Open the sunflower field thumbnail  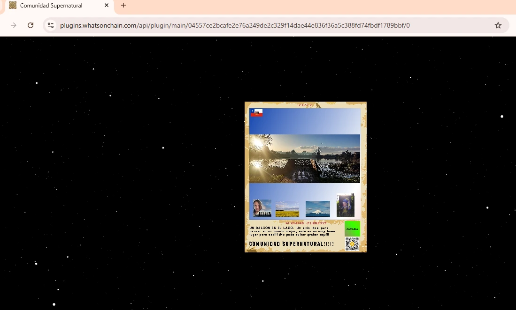(x=287, y=209)
